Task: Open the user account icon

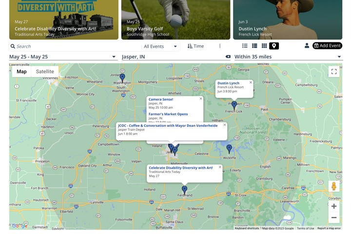Action: coord(307,46)
